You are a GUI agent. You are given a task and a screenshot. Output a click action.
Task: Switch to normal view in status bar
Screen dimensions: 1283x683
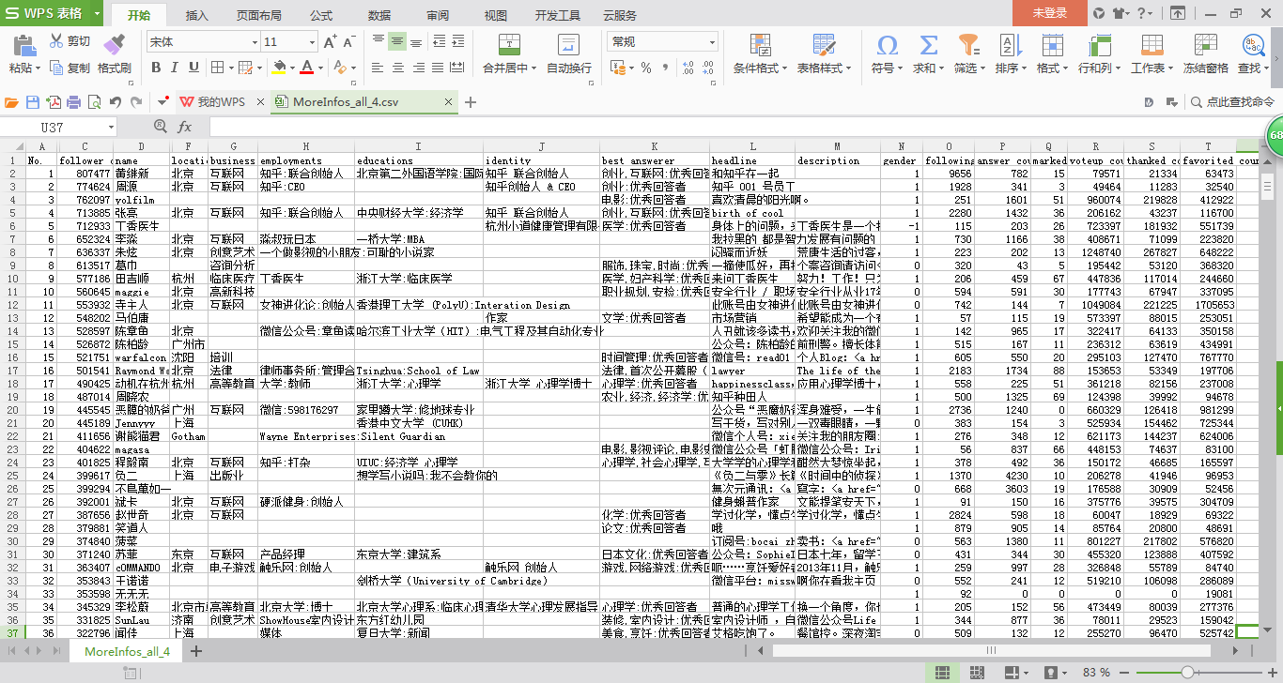[942, 673]
